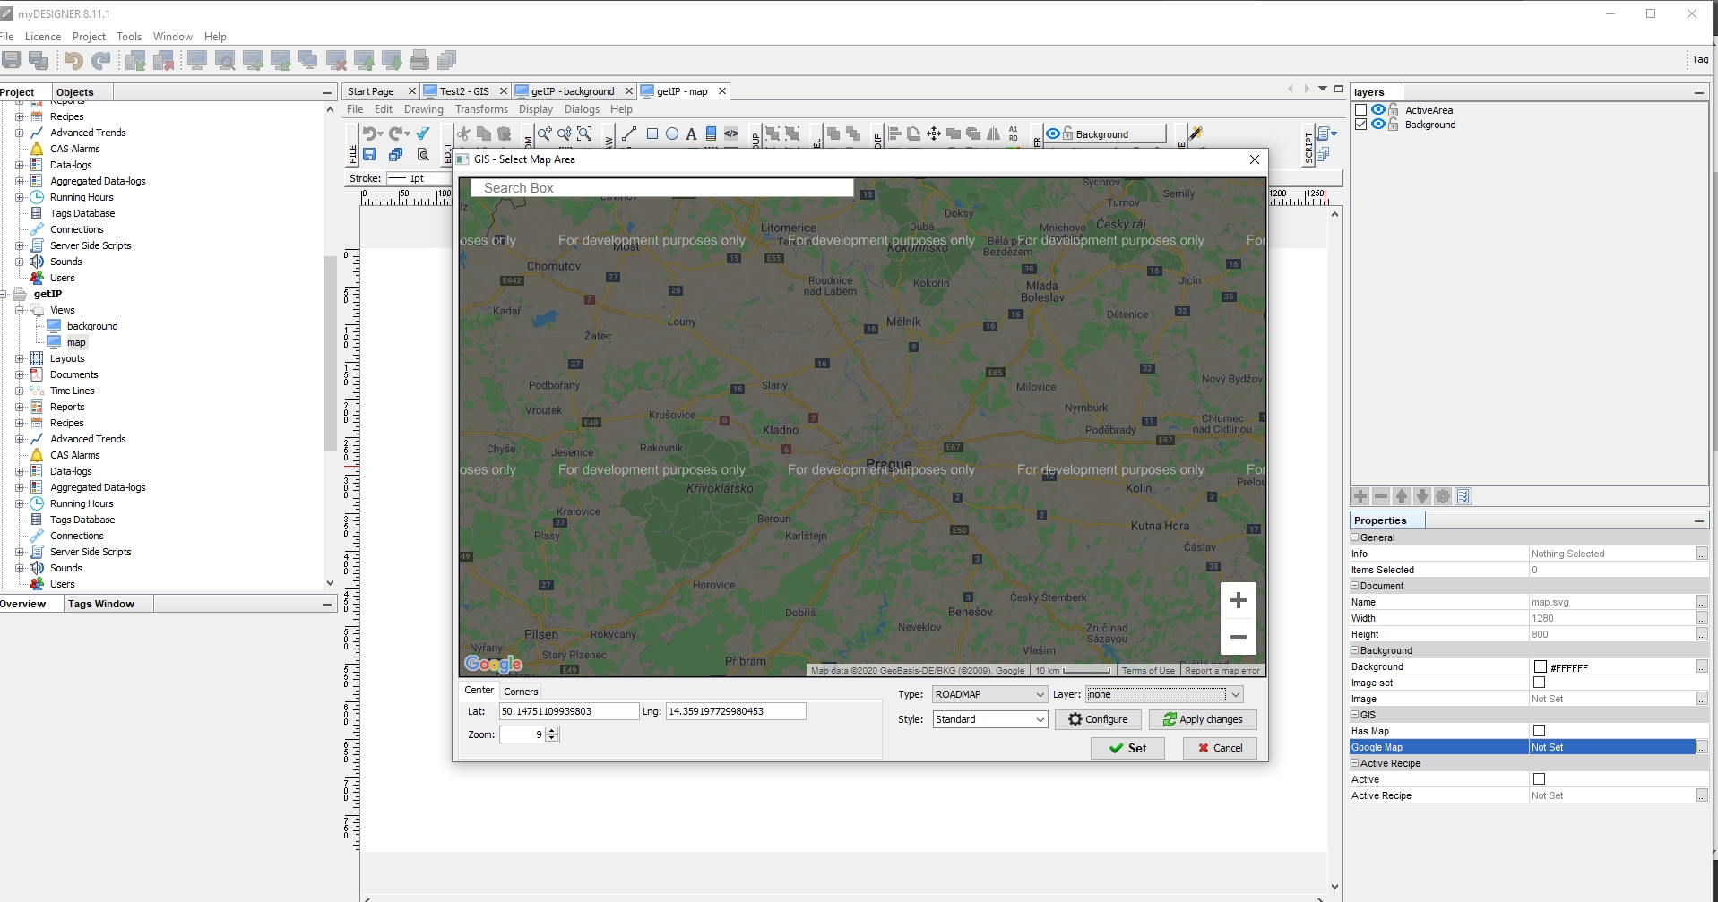Click the blue check apply icon in editor toolbar
The image size is (1718, 902).
click(x=423, y=133)
